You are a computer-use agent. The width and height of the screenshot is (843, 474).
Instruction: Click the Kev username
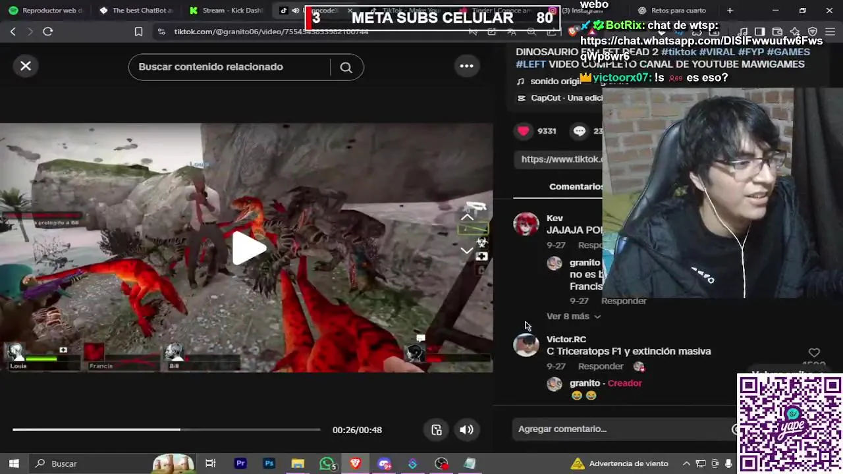pyautogui.click(x=555, y=218)
